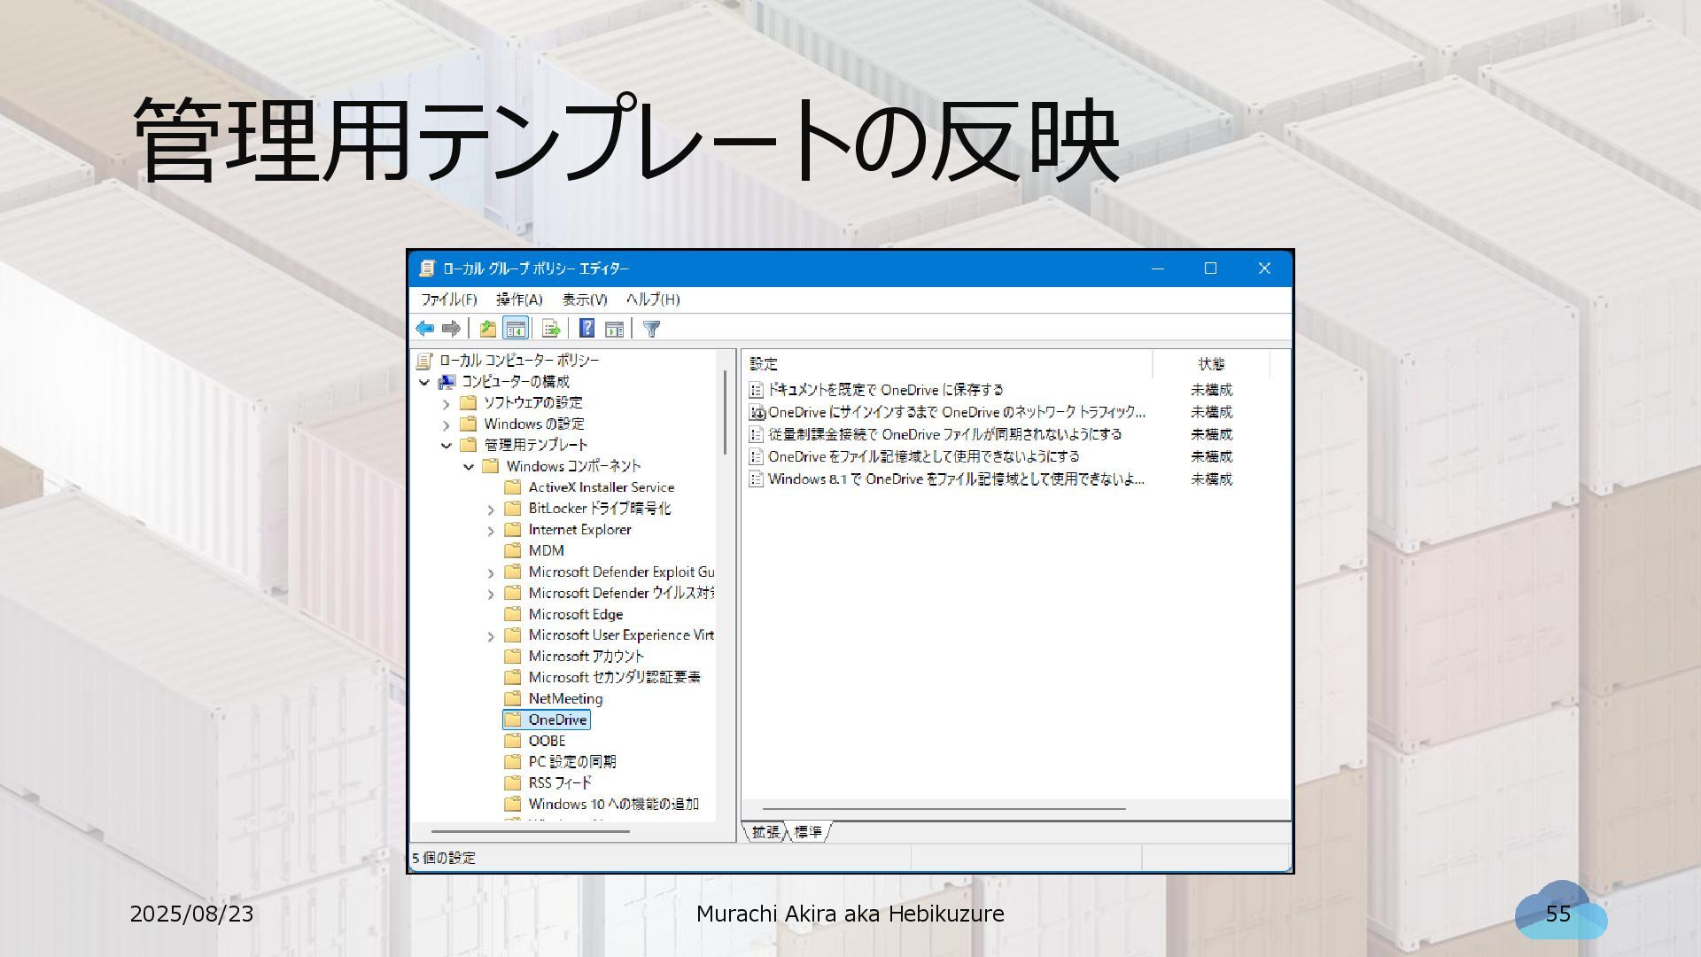Click the OneDrive folder icon in tree
The image size is (1701, 957).
[512, 720]
